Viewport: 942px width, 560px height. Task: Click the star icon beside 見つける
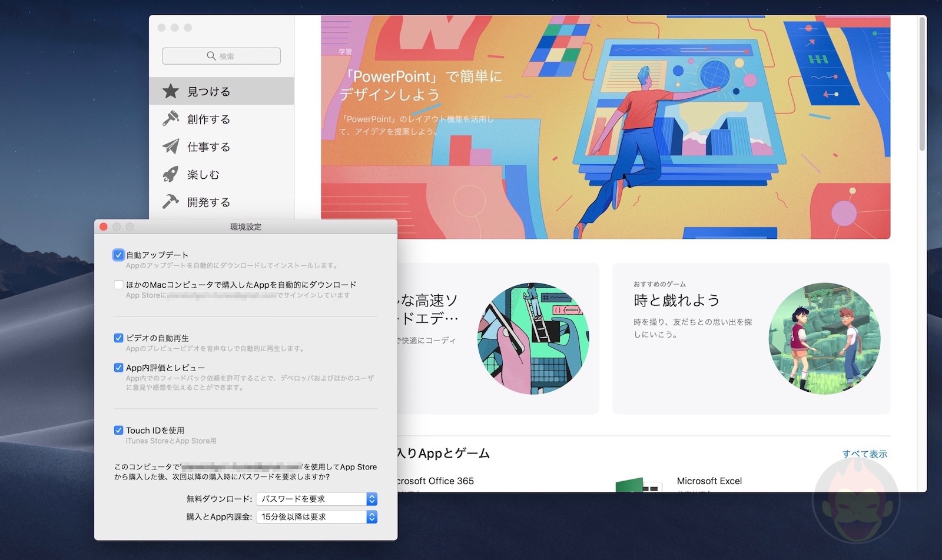171,91
